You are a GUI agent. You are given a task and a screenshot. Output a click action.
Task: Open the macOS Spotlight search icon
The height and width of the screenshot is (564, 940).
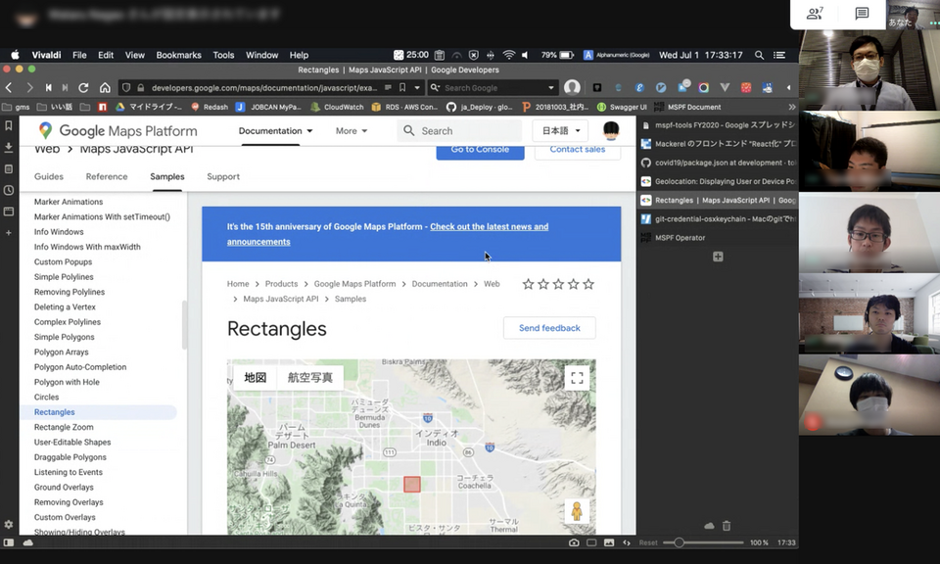759,55
